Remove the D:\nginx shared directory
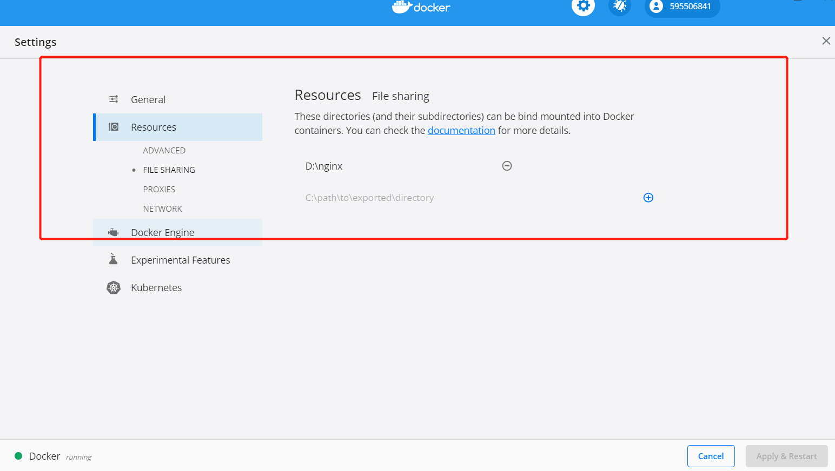The image size is (835, 471). coord(507,166)
